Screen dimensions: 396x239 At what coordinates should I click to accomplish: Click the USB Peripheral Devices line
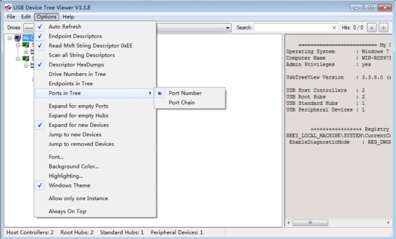(325, 110)
